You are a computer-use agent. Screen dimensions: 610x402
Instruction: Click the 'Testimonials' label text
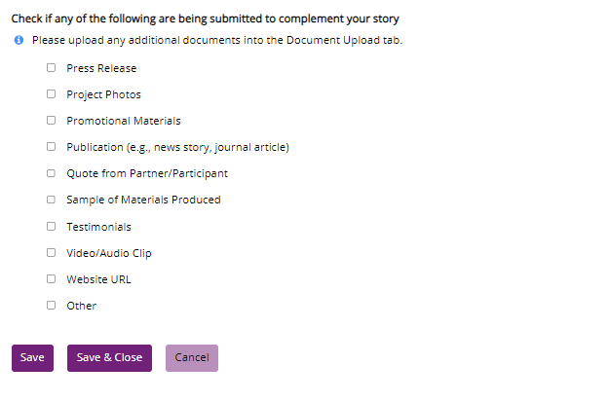coord(98,227)
